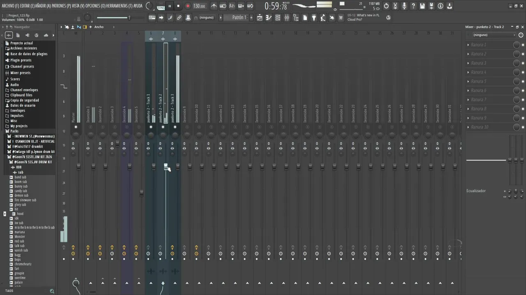Select the browser All tab icon
The height and width of the screenshot is (295, 526).
pos(9,35)
